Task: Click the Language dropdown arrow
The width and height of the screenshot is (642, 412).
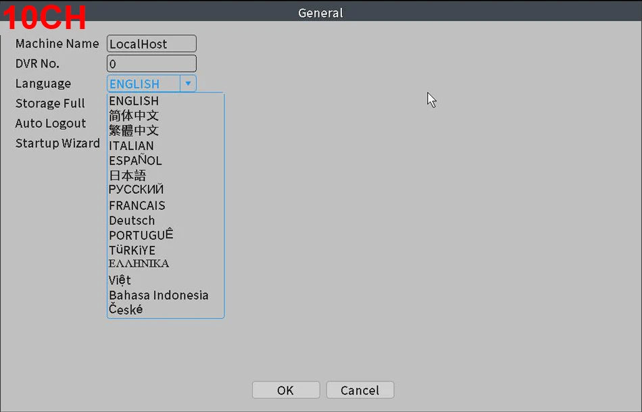Action: 188,84
